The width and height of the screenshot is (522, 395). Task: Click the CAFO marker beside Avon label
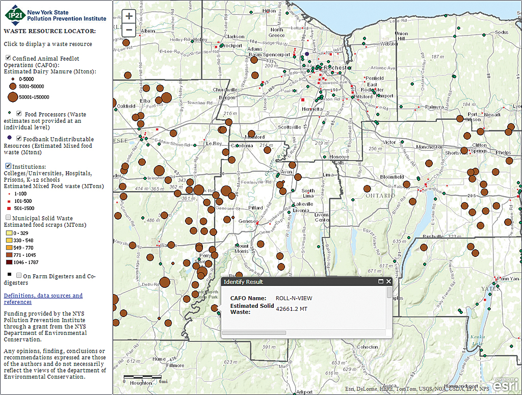292,165
